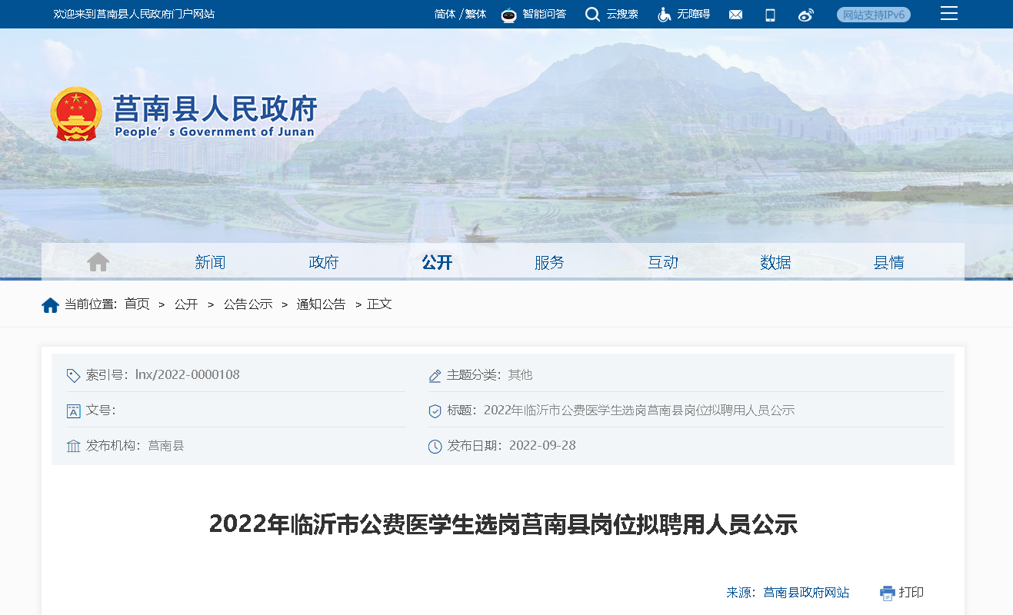Click the gray home icon in navigation

tap(98, 262)
